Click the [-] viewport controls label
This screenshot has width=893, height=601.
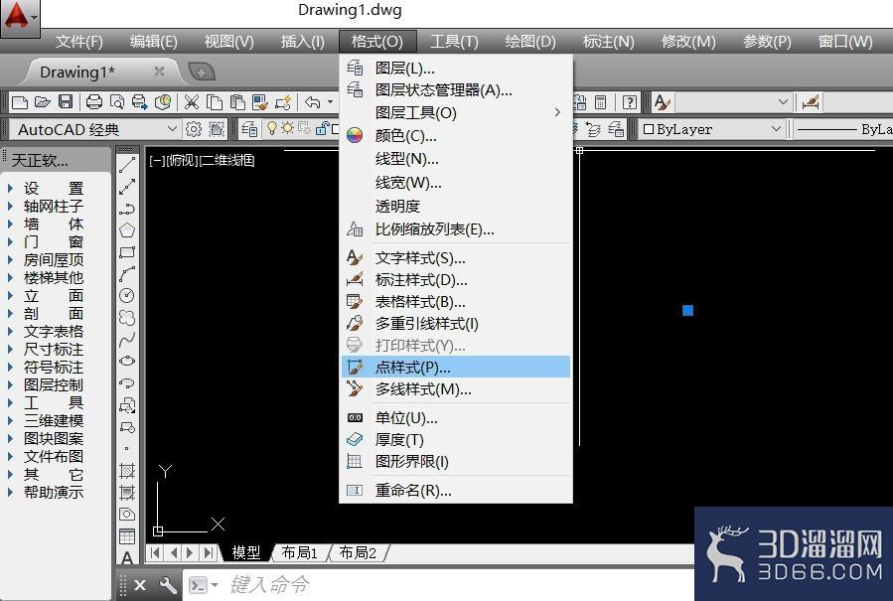tap(157, 161)
